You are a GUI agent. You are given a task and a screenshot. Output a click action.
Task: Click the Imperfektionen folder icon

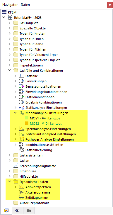[16, 65]
